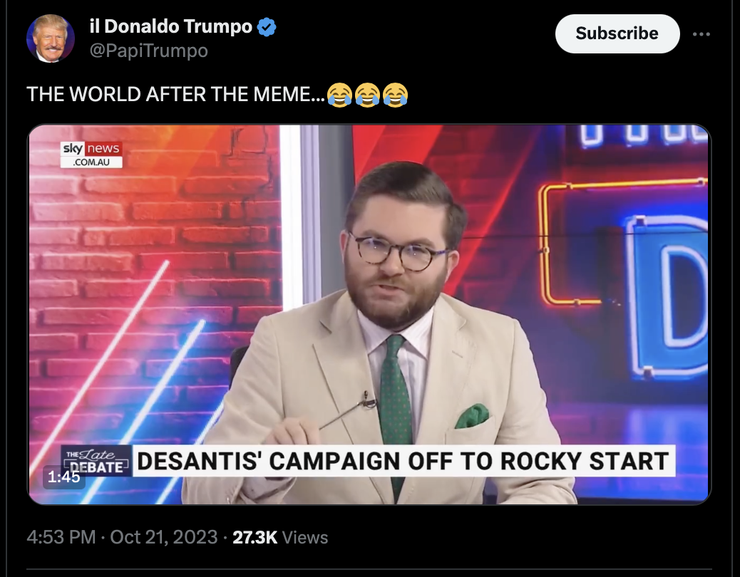Image resolution: width=740 pixels, height=577 pixels.
Task: Open the @PapiTrumpo handle link
Action: pos(149,51)
